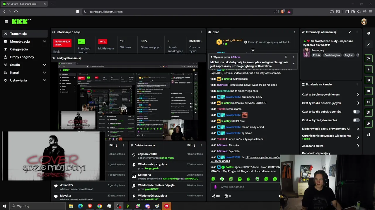Click the shop icon below chat input
This screenshot has height=210, width=375.
[226, 196]
